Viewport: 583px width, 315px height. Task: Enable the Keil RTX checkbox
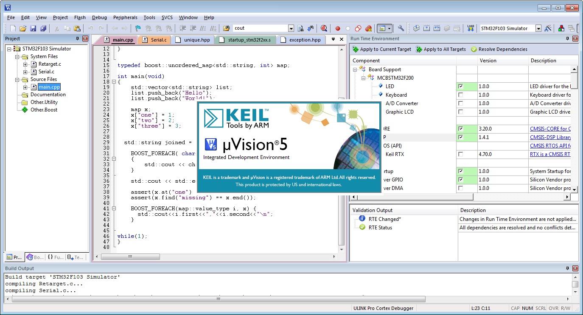(460, 154)
